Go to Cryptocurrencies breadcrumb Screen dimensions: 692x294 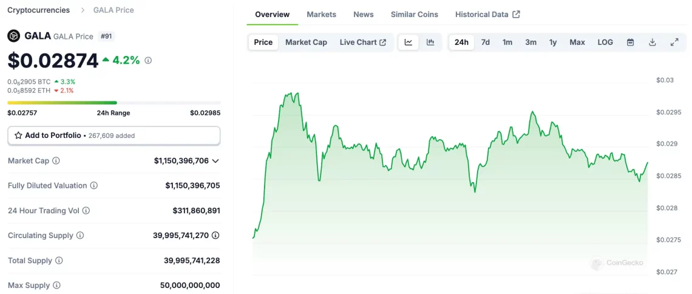39,10
